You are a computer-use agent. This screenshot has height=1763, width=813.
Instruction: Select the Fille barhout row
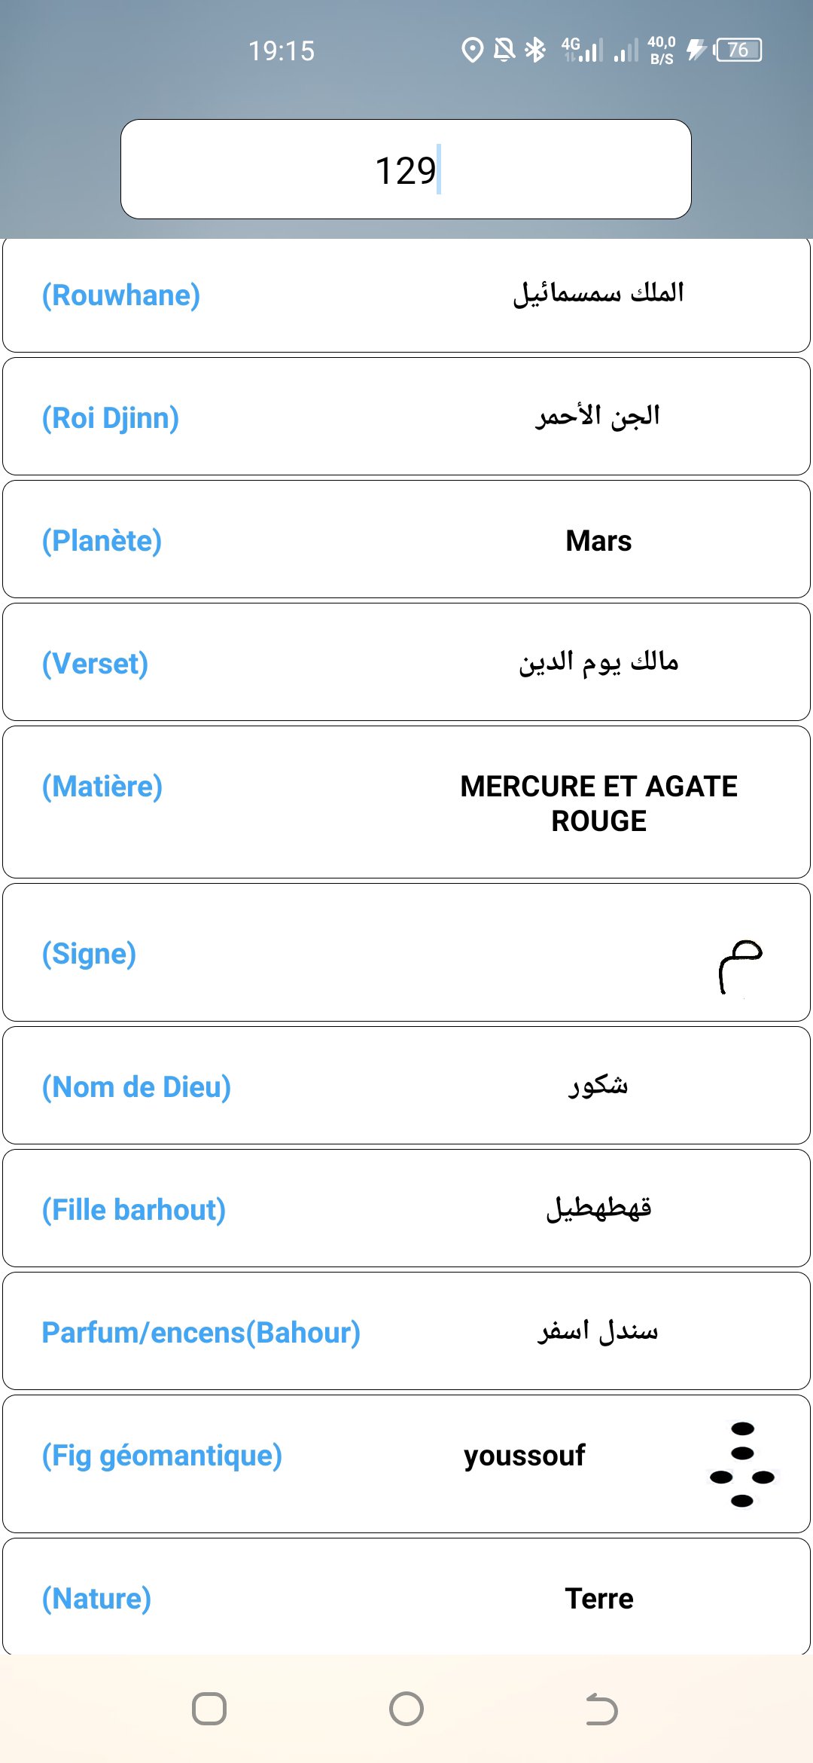point(406,1208)
